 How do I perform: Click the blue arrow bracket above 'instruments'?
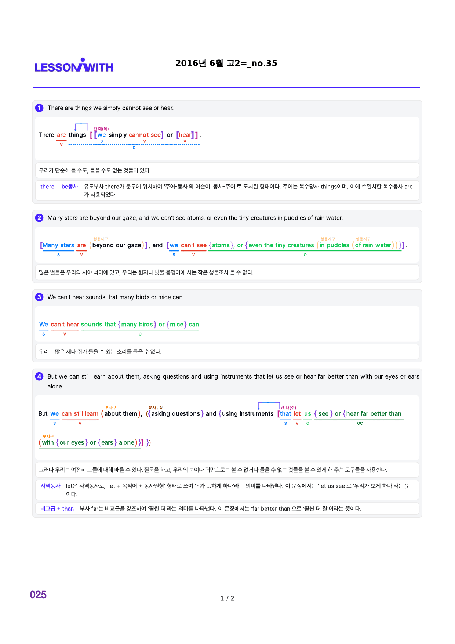269,406
